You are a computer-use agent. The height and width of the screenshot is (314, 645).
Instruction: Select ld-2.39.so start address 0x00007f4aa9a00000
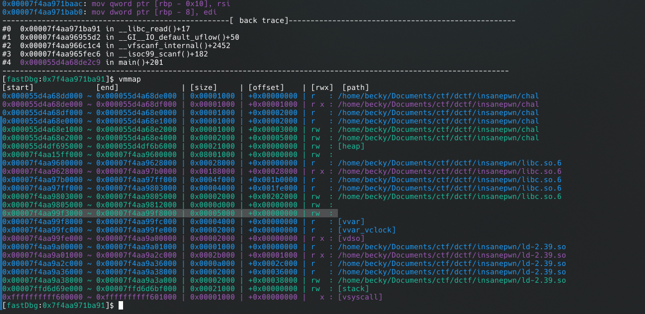point(43,246)
